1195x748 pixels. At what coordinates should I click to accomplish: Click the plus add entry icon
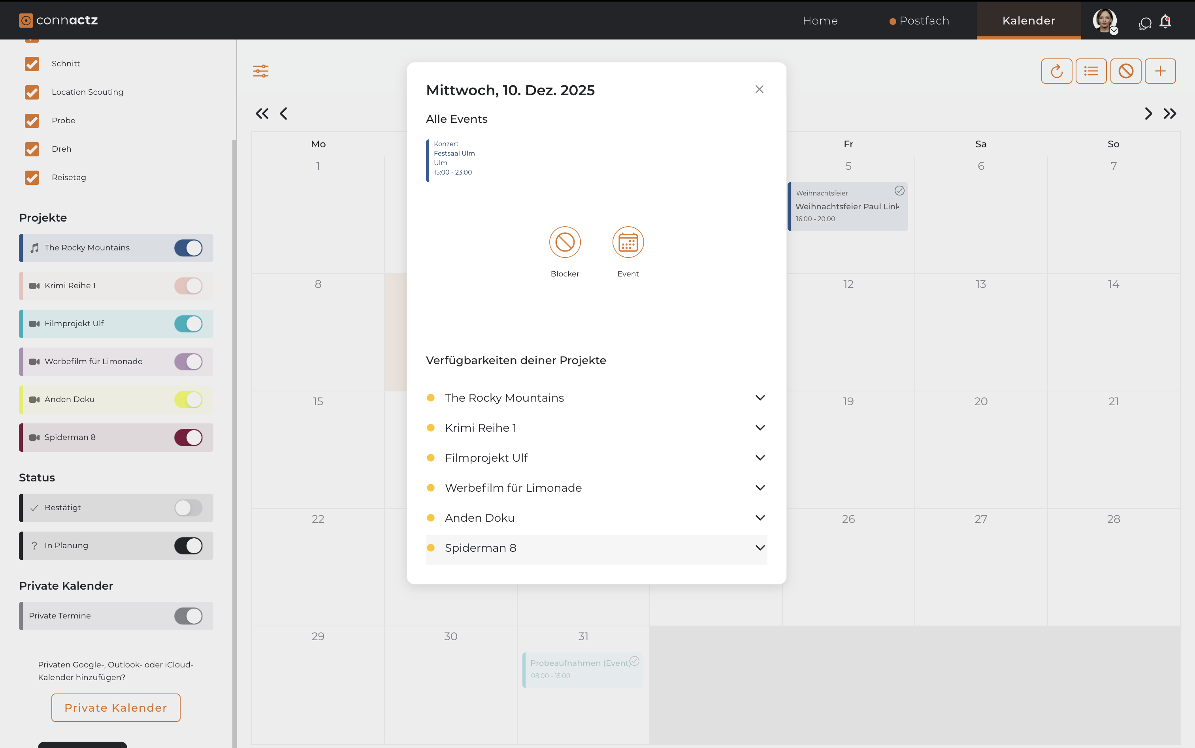(1160, 71)
